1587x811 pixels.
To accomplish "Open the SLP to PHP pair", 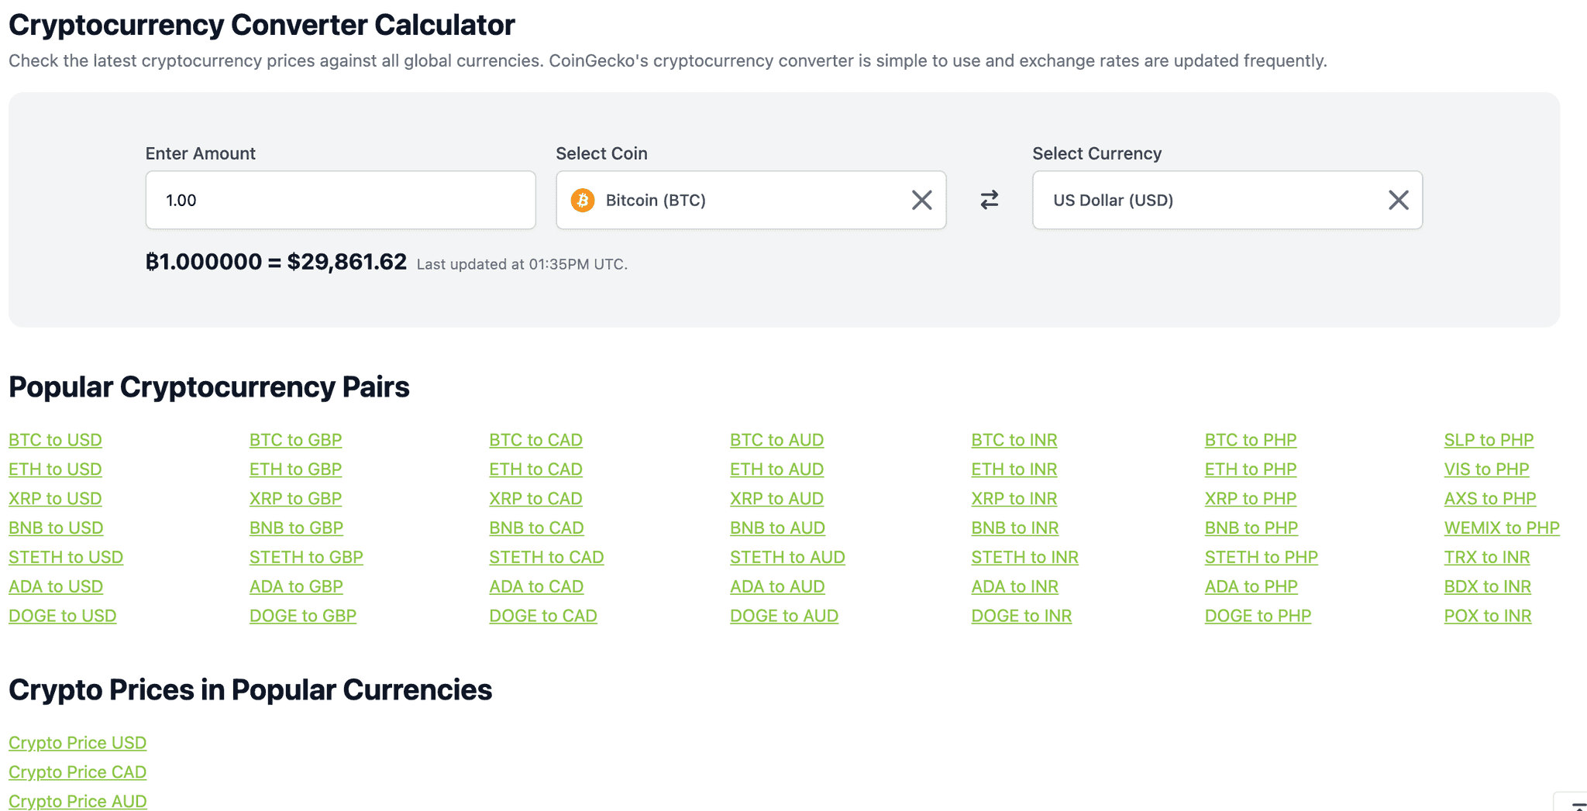I will 1488,439.
